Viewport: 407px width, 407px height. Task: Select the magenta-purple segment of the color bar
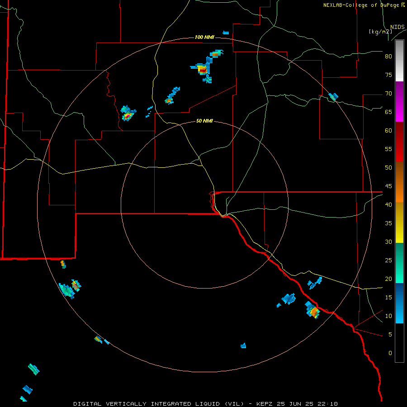click(399, 101)
